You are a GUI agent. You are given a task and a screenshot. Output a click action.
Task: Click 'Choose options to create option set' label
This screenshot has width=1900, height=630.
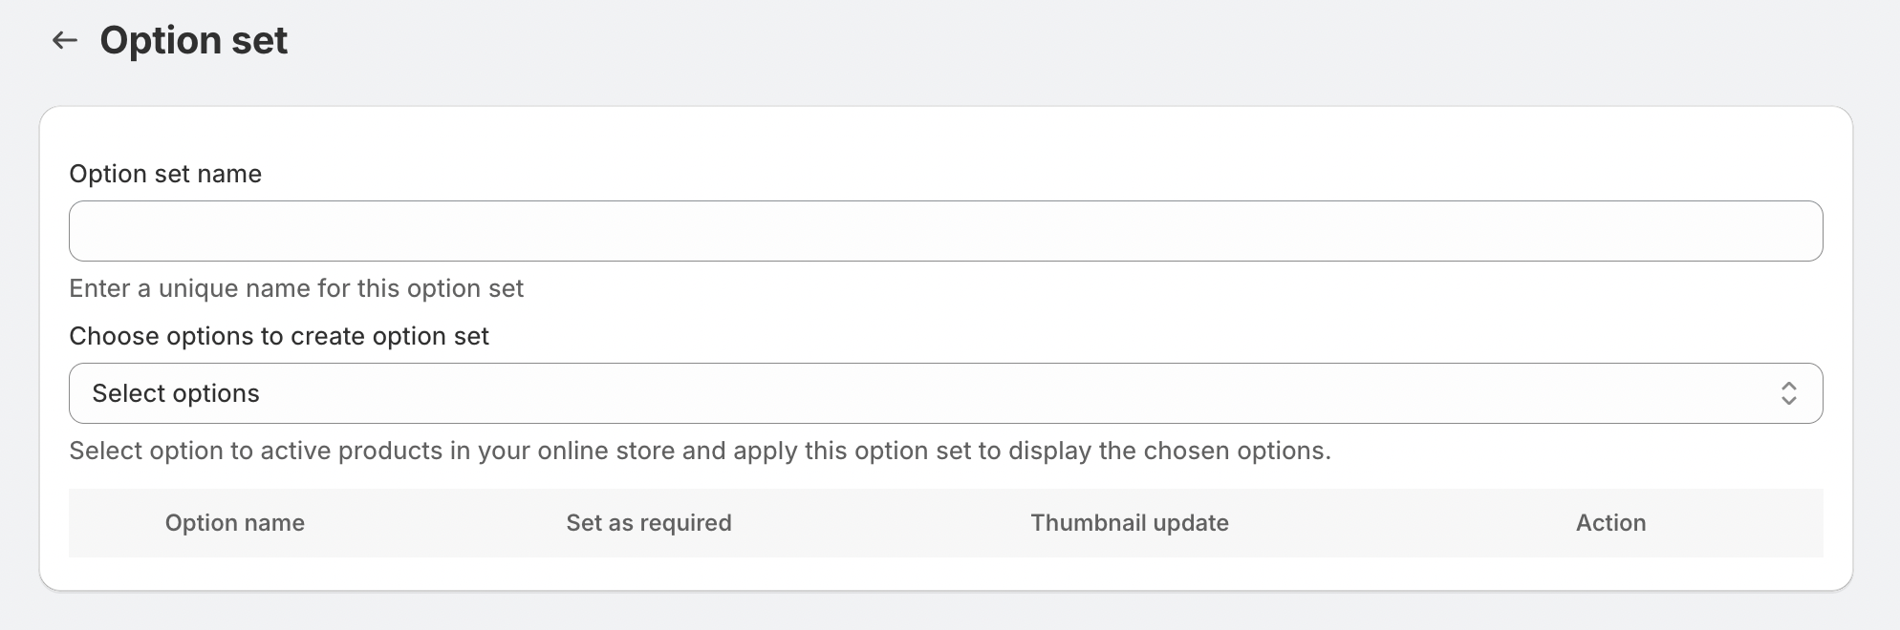coord(279,336)
